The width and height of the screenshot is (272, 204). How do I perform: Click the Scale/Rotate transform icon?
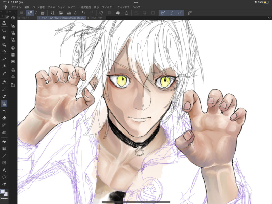(126, 13)
